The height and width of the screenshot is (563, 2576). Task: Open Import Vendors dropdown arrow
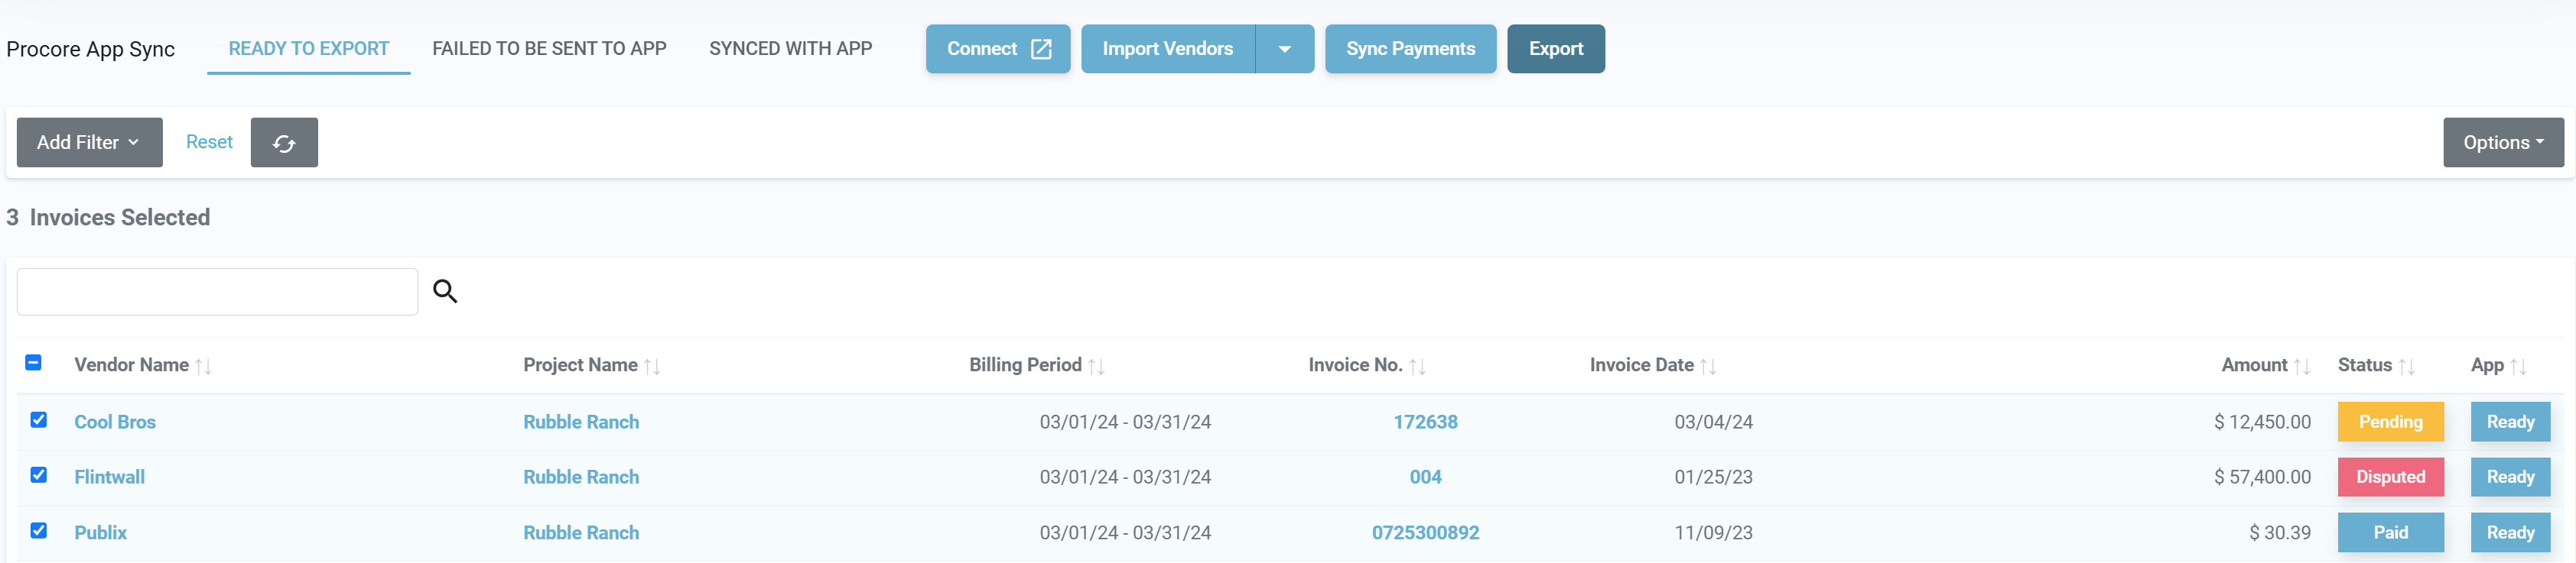1284,49
